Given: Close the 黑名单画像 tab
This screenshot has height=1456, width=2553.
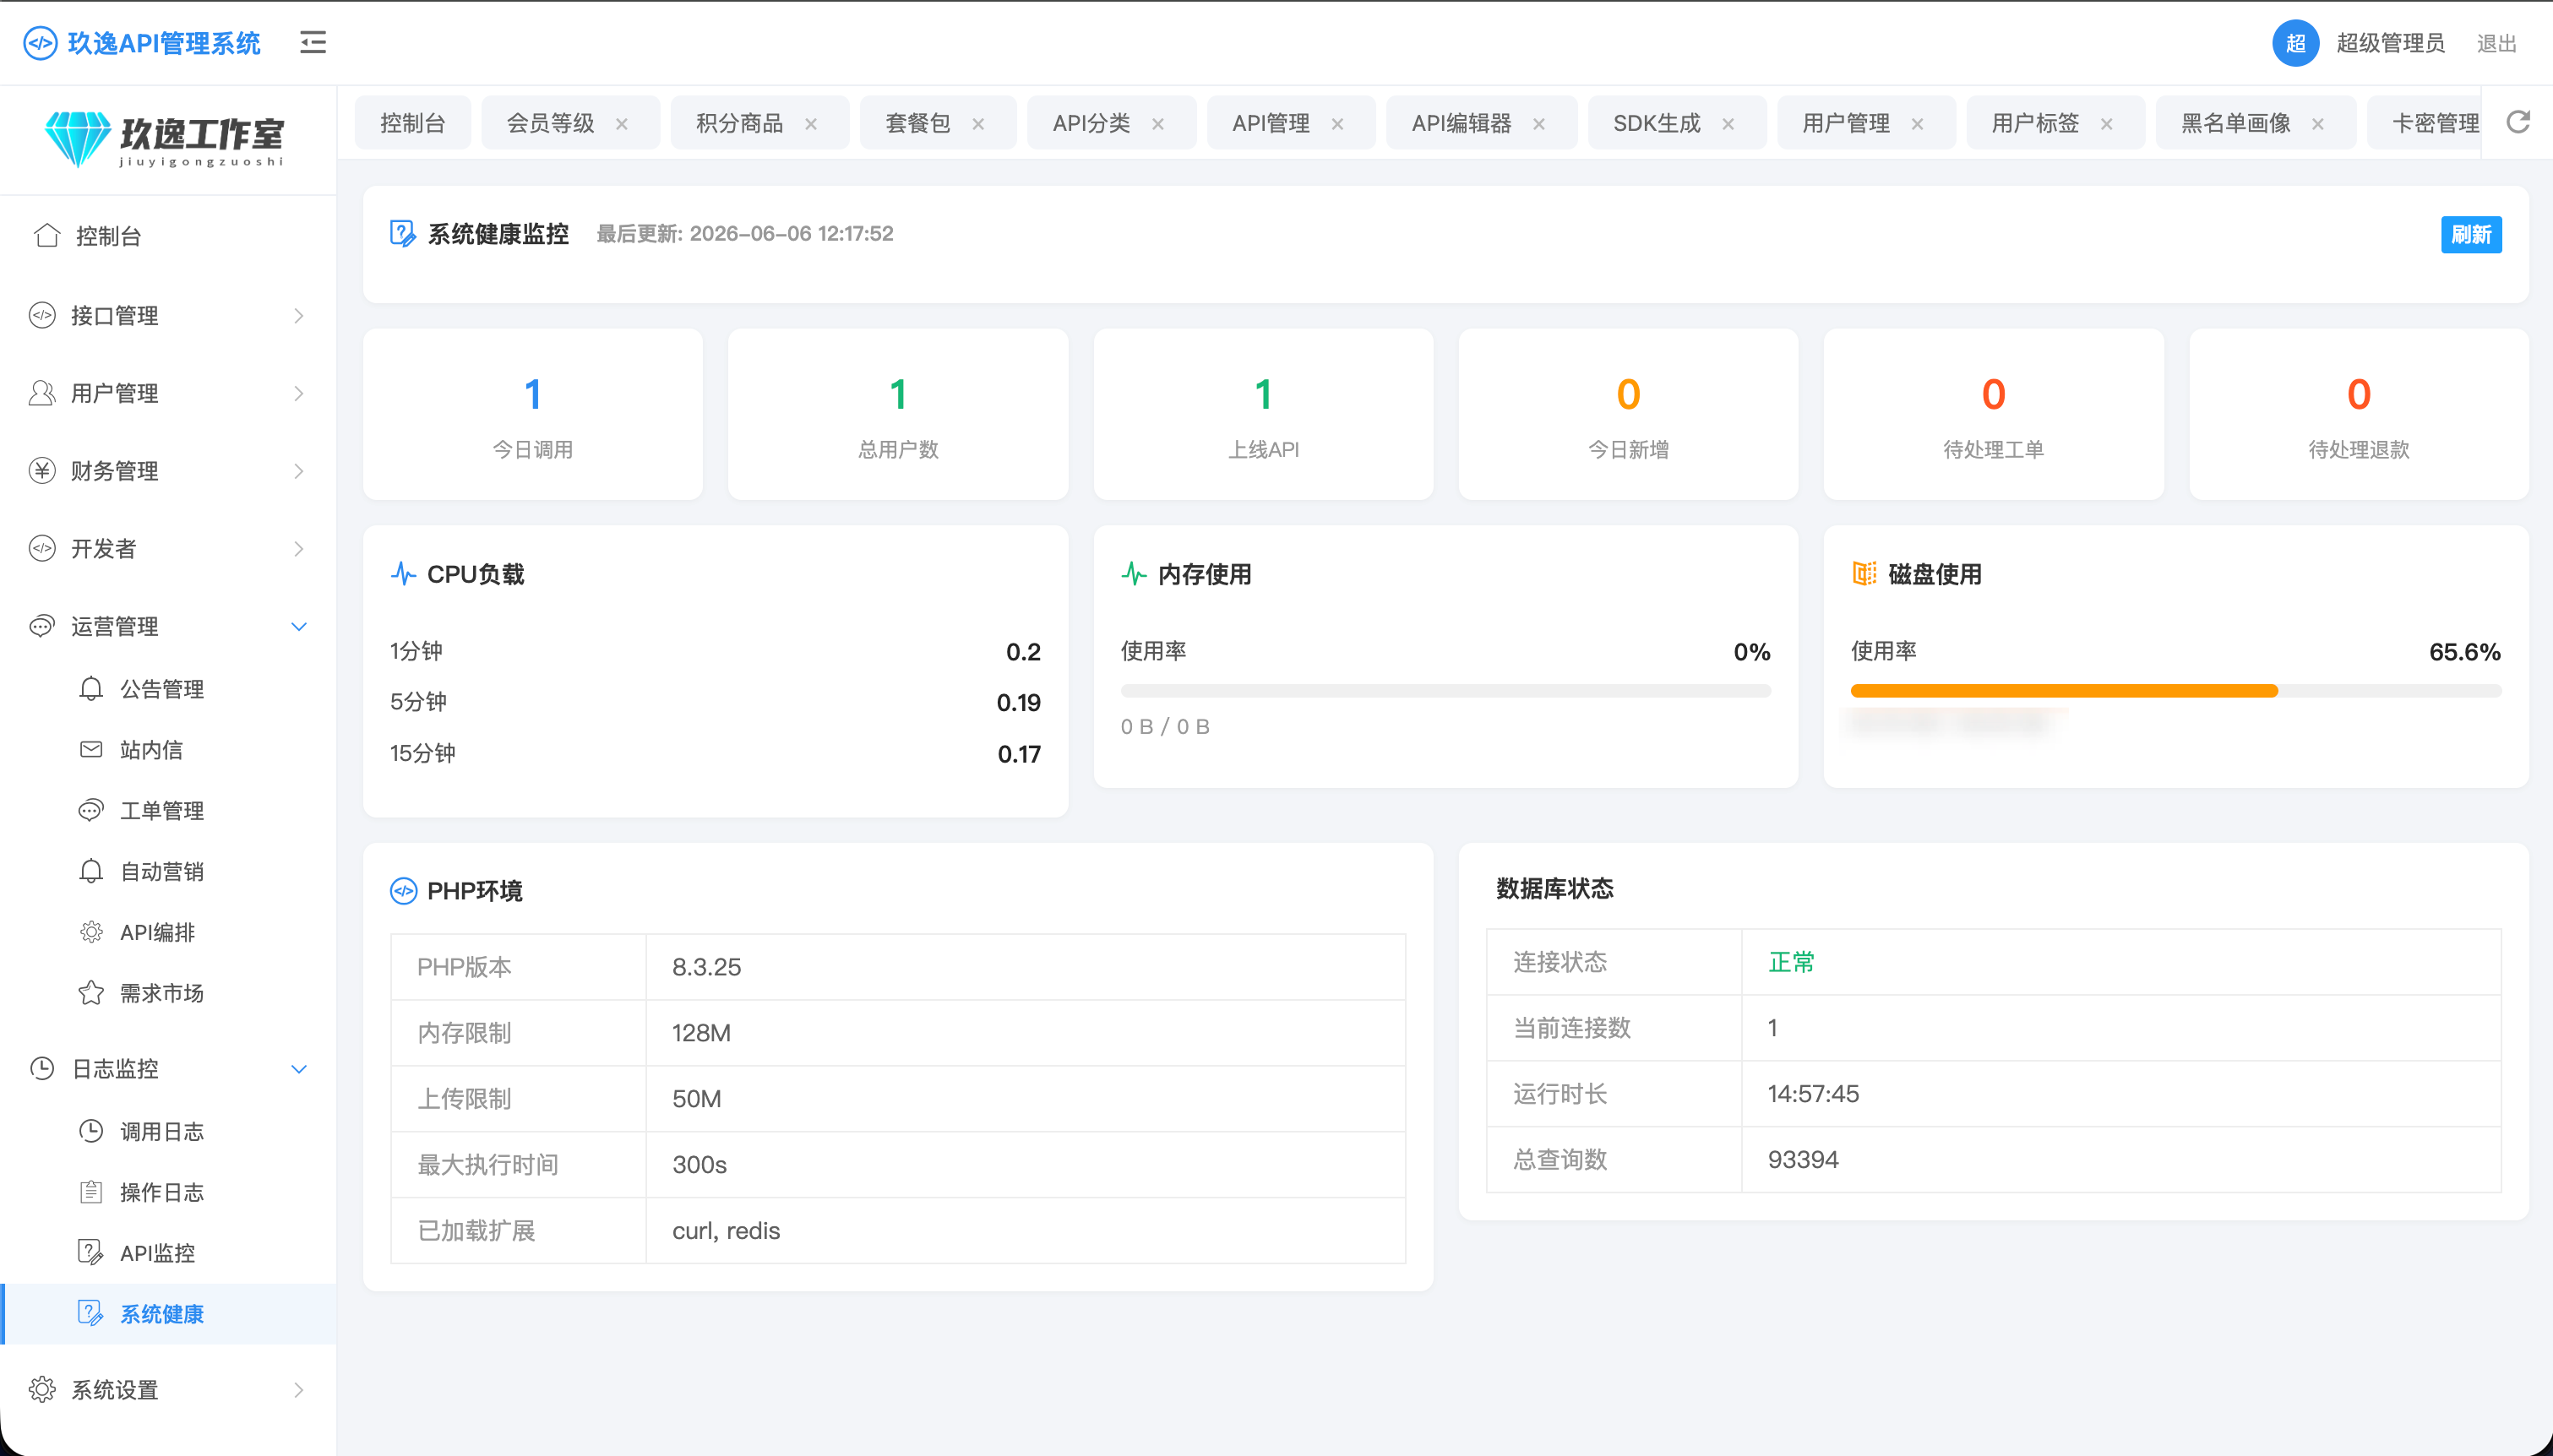Looking at the screenshot, I should [2318, 124].
